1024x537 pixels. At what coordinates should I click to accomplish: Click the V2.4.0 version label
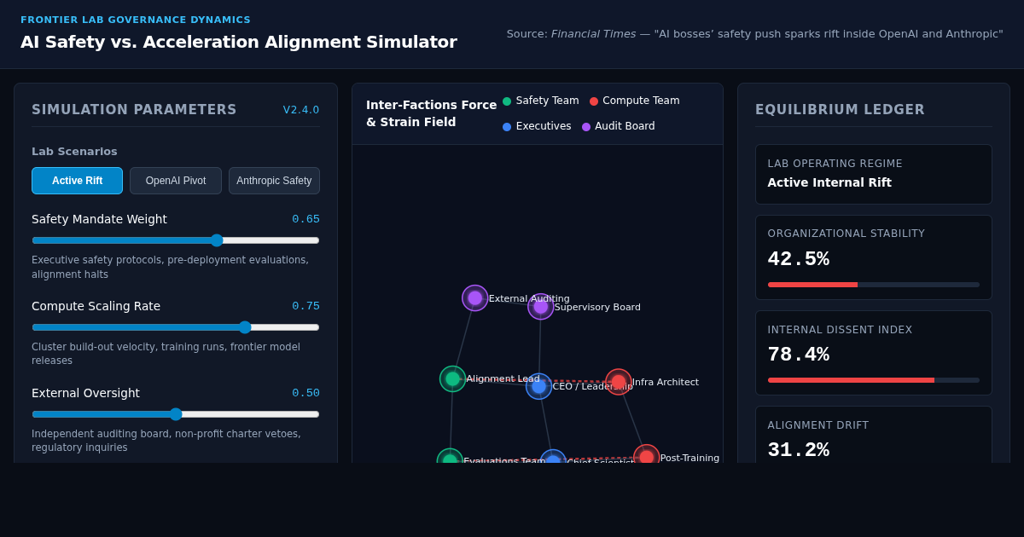[x=301, y=110]
